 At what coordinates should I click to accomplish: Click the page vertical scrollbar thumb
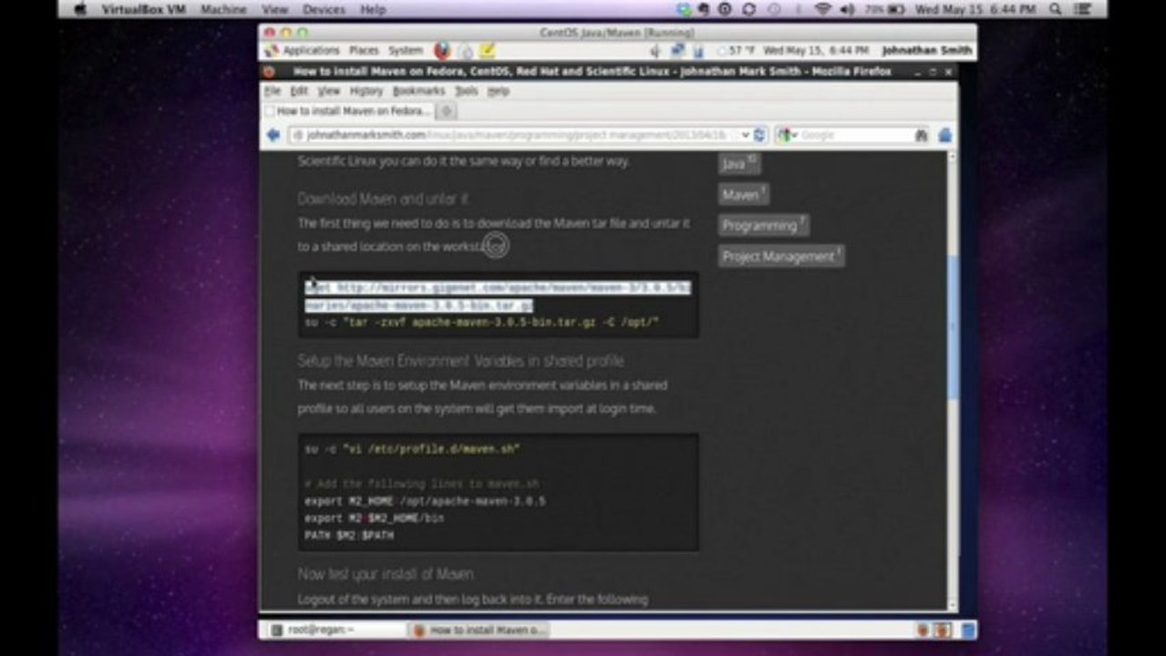point(953,326)
